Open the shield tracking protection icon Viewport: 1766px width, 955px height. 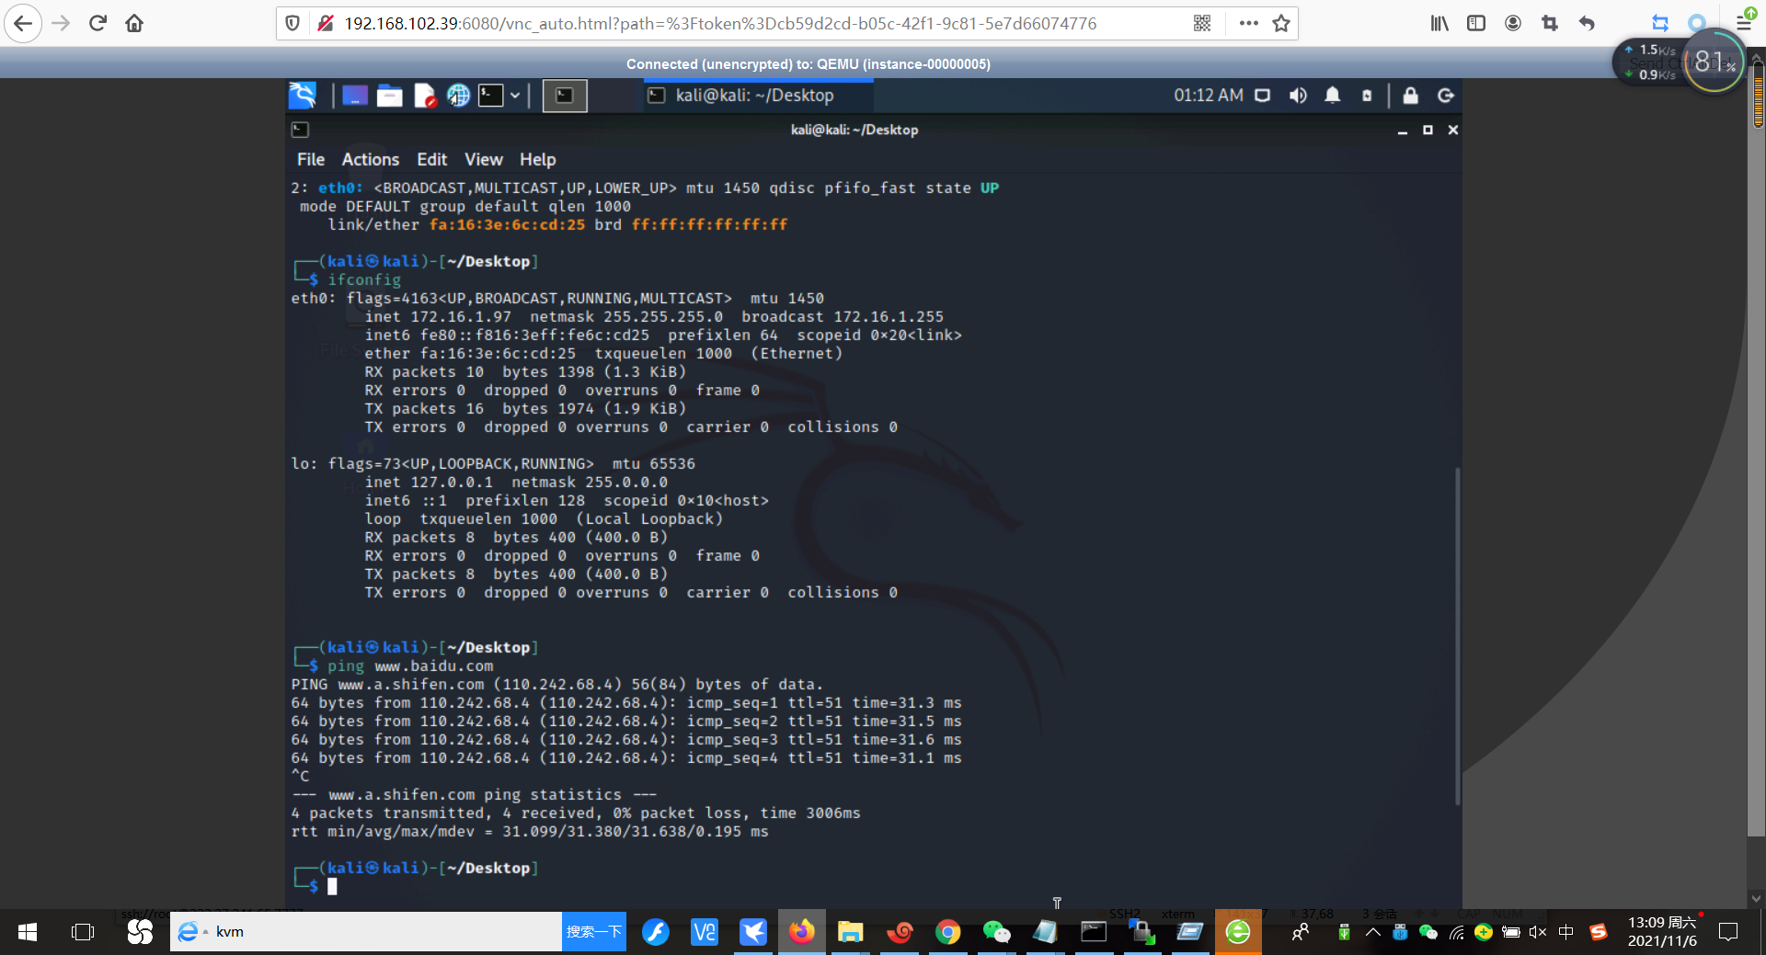[292, 23]
